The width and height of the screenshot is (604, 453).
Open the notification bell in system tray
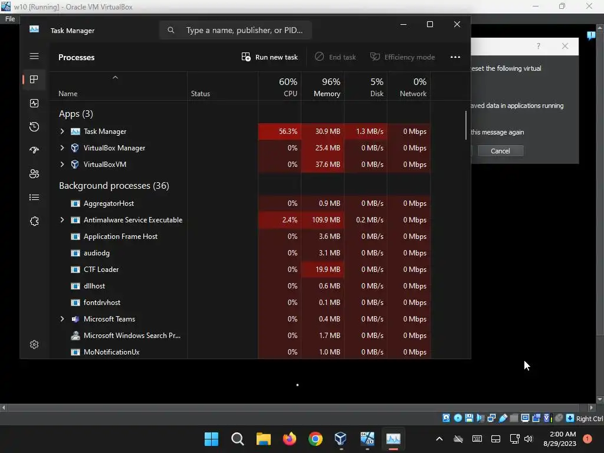click(587, 439)
